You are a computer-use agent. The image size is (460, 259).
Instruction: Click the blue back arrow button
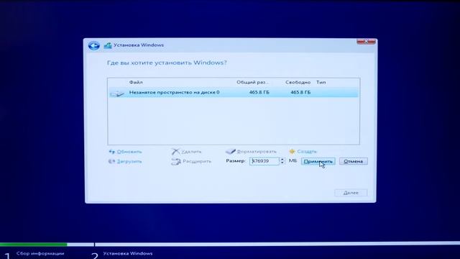click(94, 45)
